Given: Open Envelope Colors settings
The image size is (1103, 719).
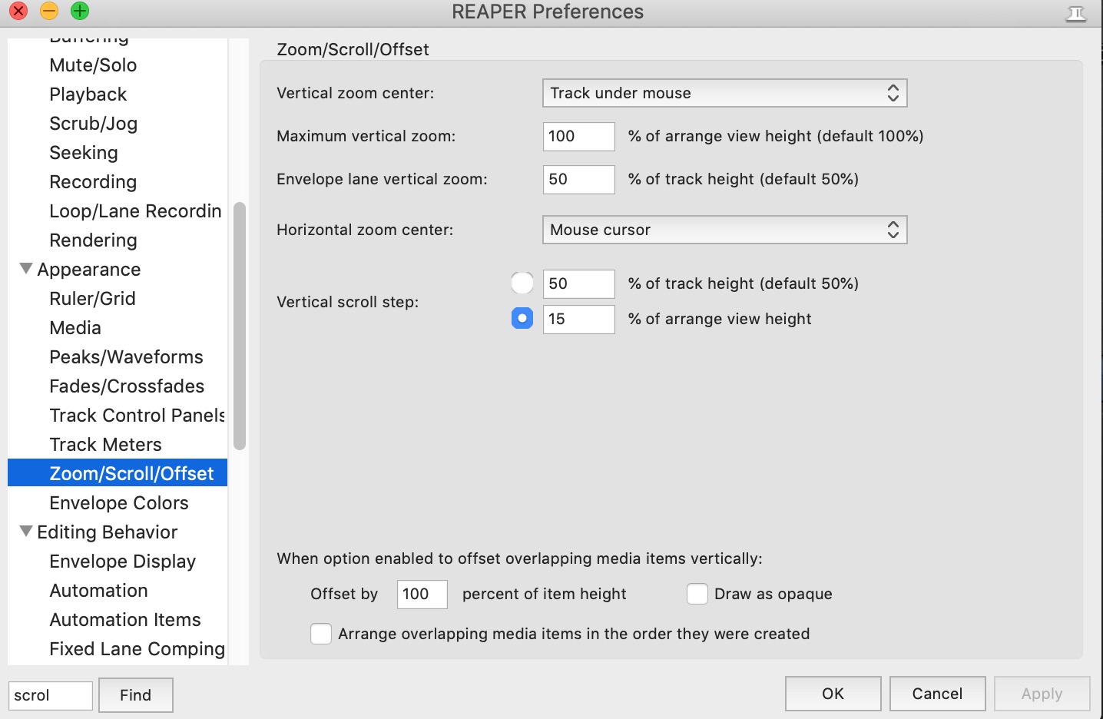Looking at the screenshot, I should pos(119,503).
